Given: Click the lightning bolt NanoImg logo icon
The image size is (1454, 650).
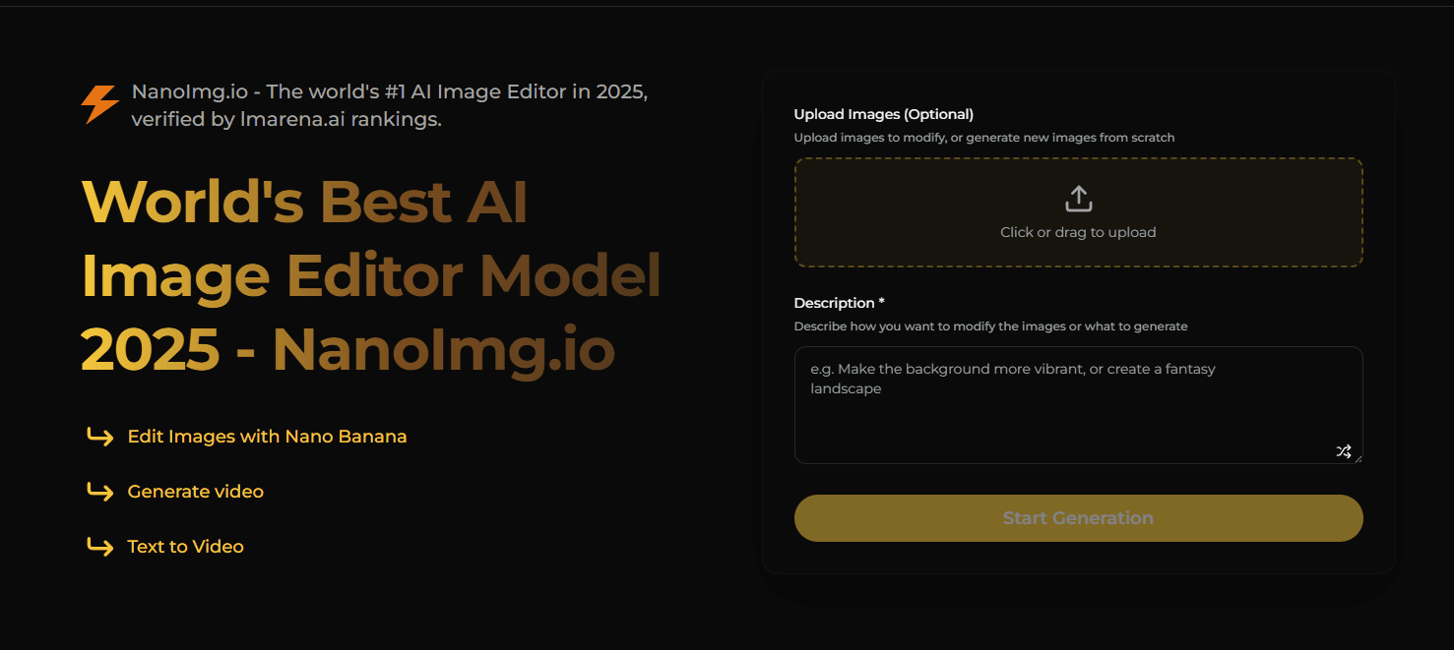Looking at the screenshot, I should [99, 101].
